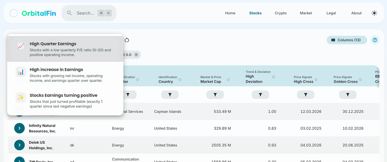This screenshot has width=387, height=162.
Task: Click the OrbitalFin logo
Action: tap(33, 13)
